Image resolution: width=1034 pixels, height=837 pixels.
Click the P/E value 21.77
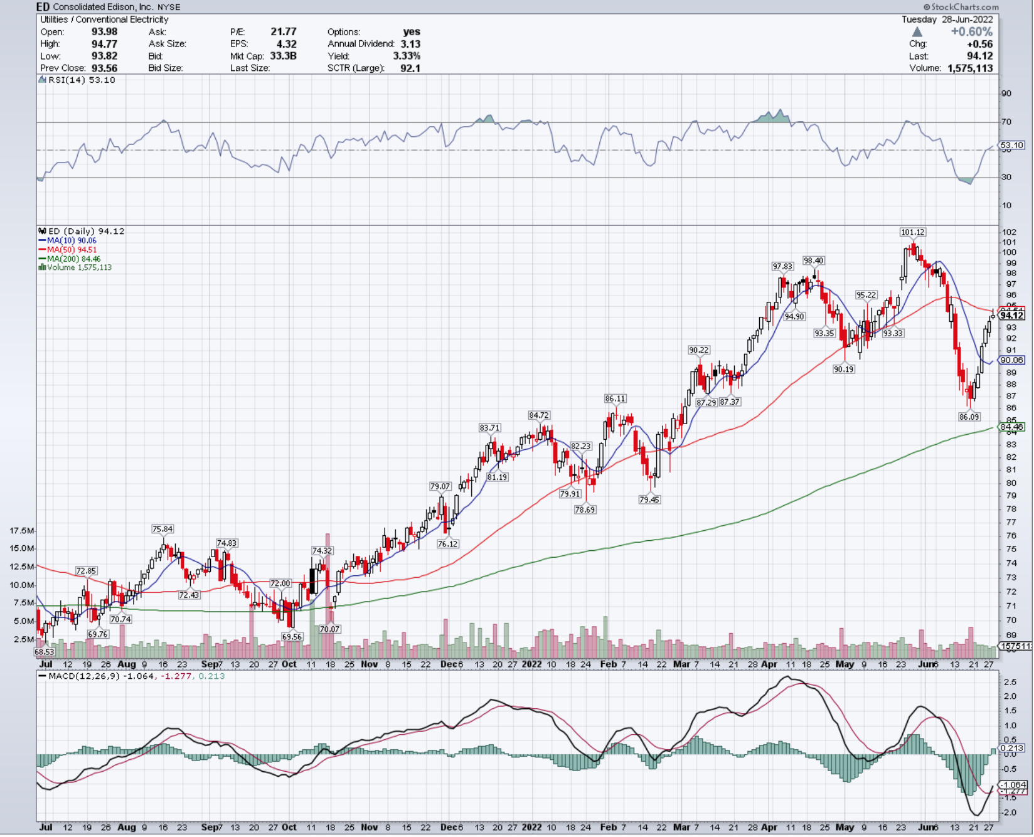tap(284, 32)
